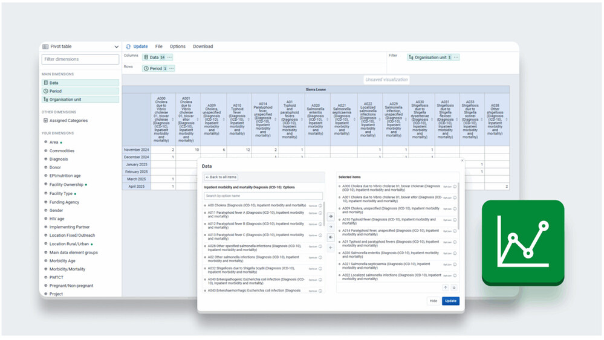Move all options to selected with double-right arrow
Viewport: 604px width, 340px height.
tap(331, 216)
